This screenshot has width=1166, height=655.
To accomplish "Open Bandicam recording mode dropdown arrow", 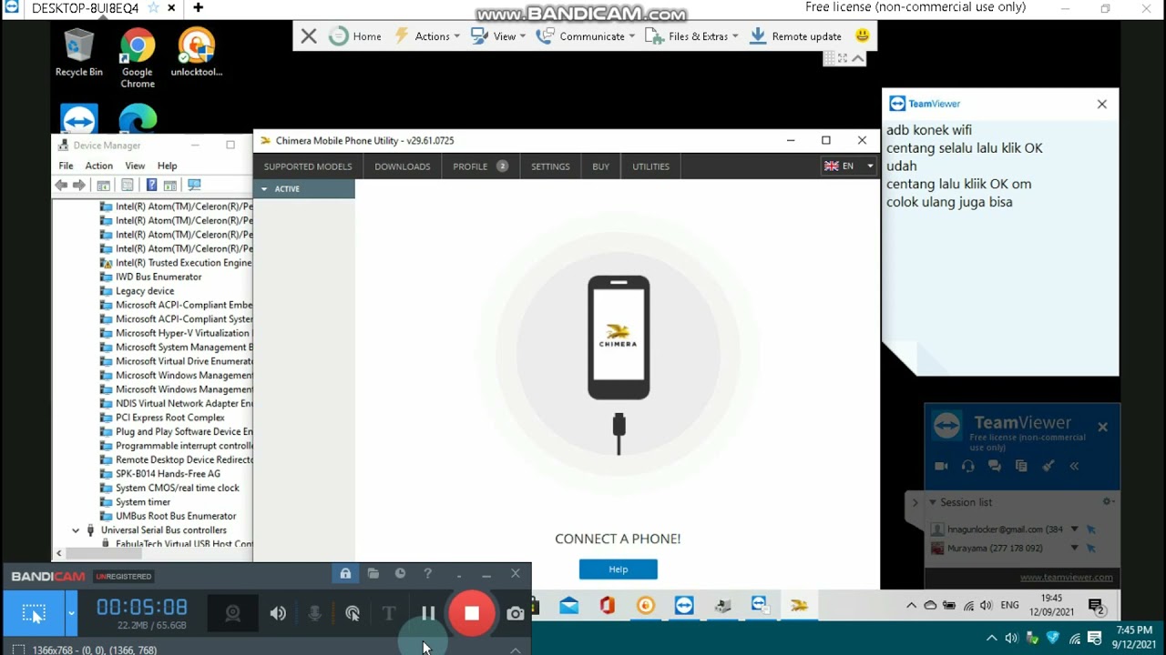I will [71, 613].
